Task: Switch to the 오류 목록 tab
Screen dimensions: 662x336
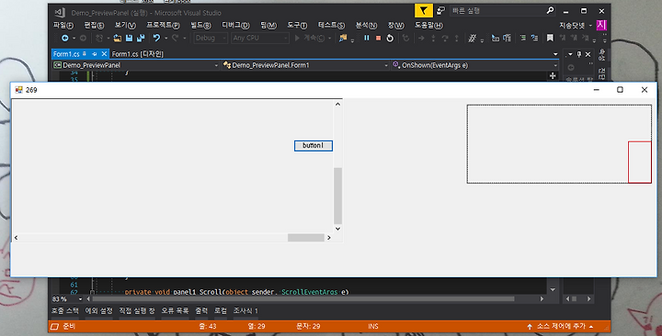Action: tap(175, 310)
